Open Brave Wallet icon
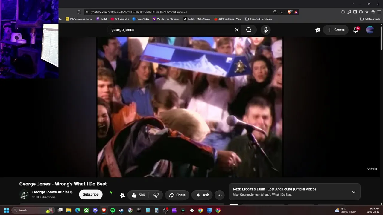Image resolution: width=383 pixels, height=215 pixels. coord(361,12)
